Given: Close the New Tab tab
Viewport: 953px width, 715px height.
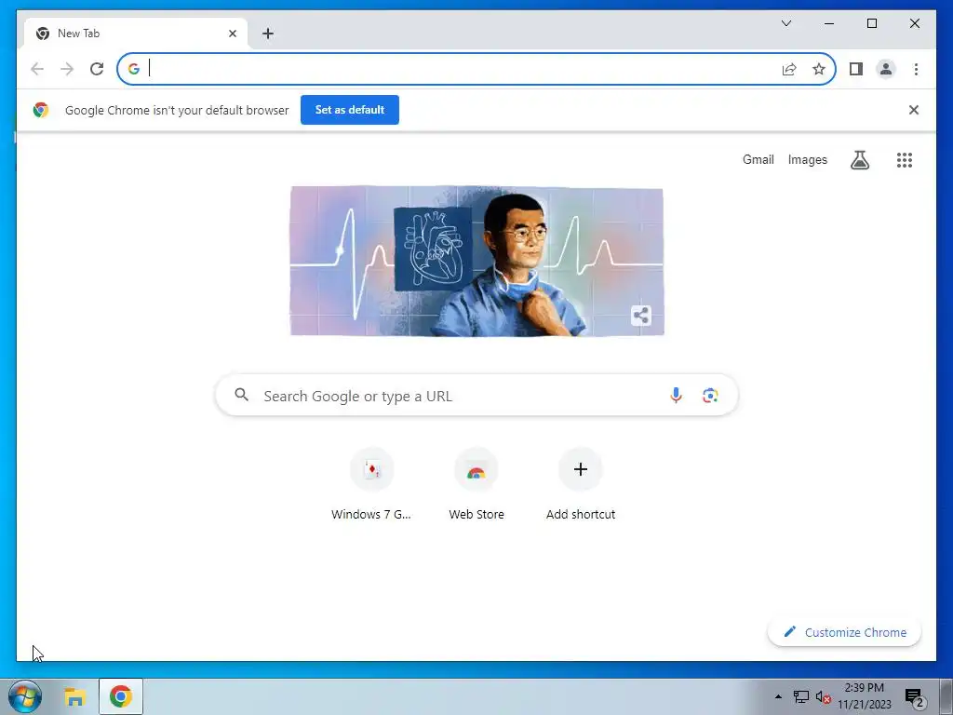Looking at the screenshot, I should coord(232,34).
